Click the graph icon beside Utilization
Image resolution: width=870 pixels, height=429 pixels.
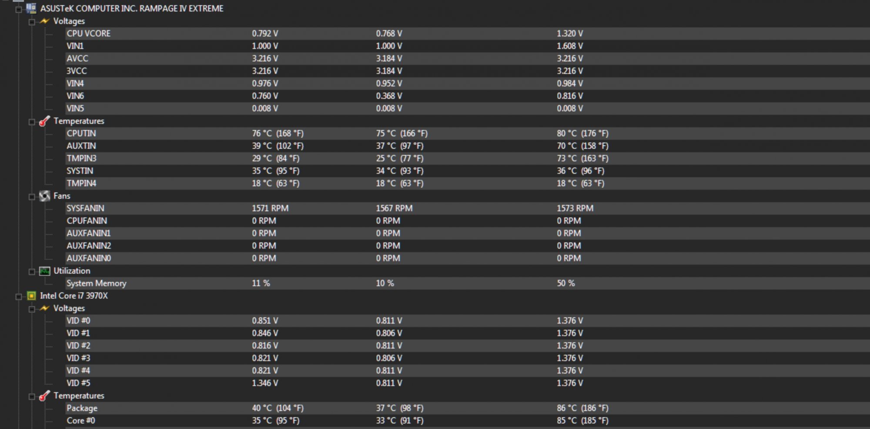(44, 271)
